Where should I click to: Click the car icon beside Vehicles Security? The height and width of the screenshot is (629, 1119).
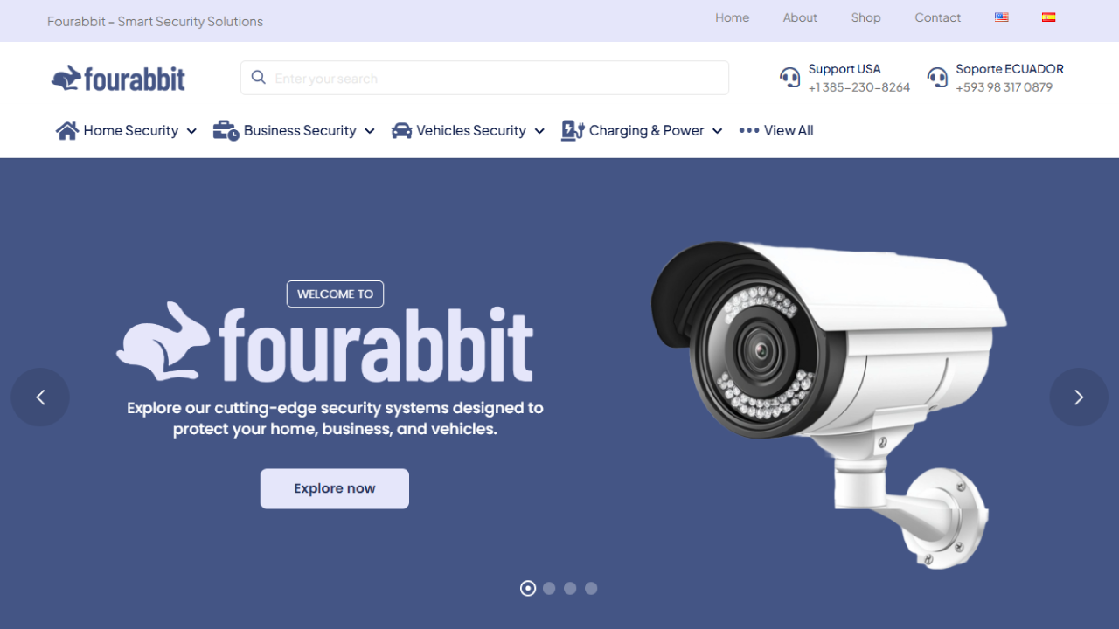click(401, 130)
